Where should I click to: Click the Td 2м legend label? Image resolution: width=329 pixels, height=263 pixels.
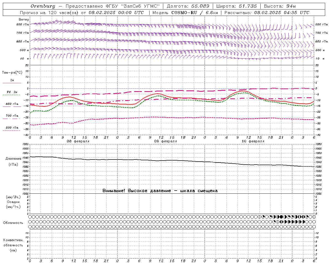point(12,92)
